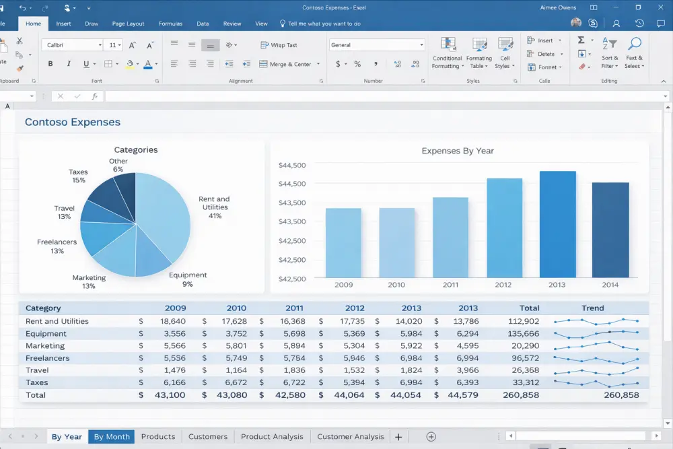
Task: Add a new sheet with the plus button
Action: click(x=398, y=436)
